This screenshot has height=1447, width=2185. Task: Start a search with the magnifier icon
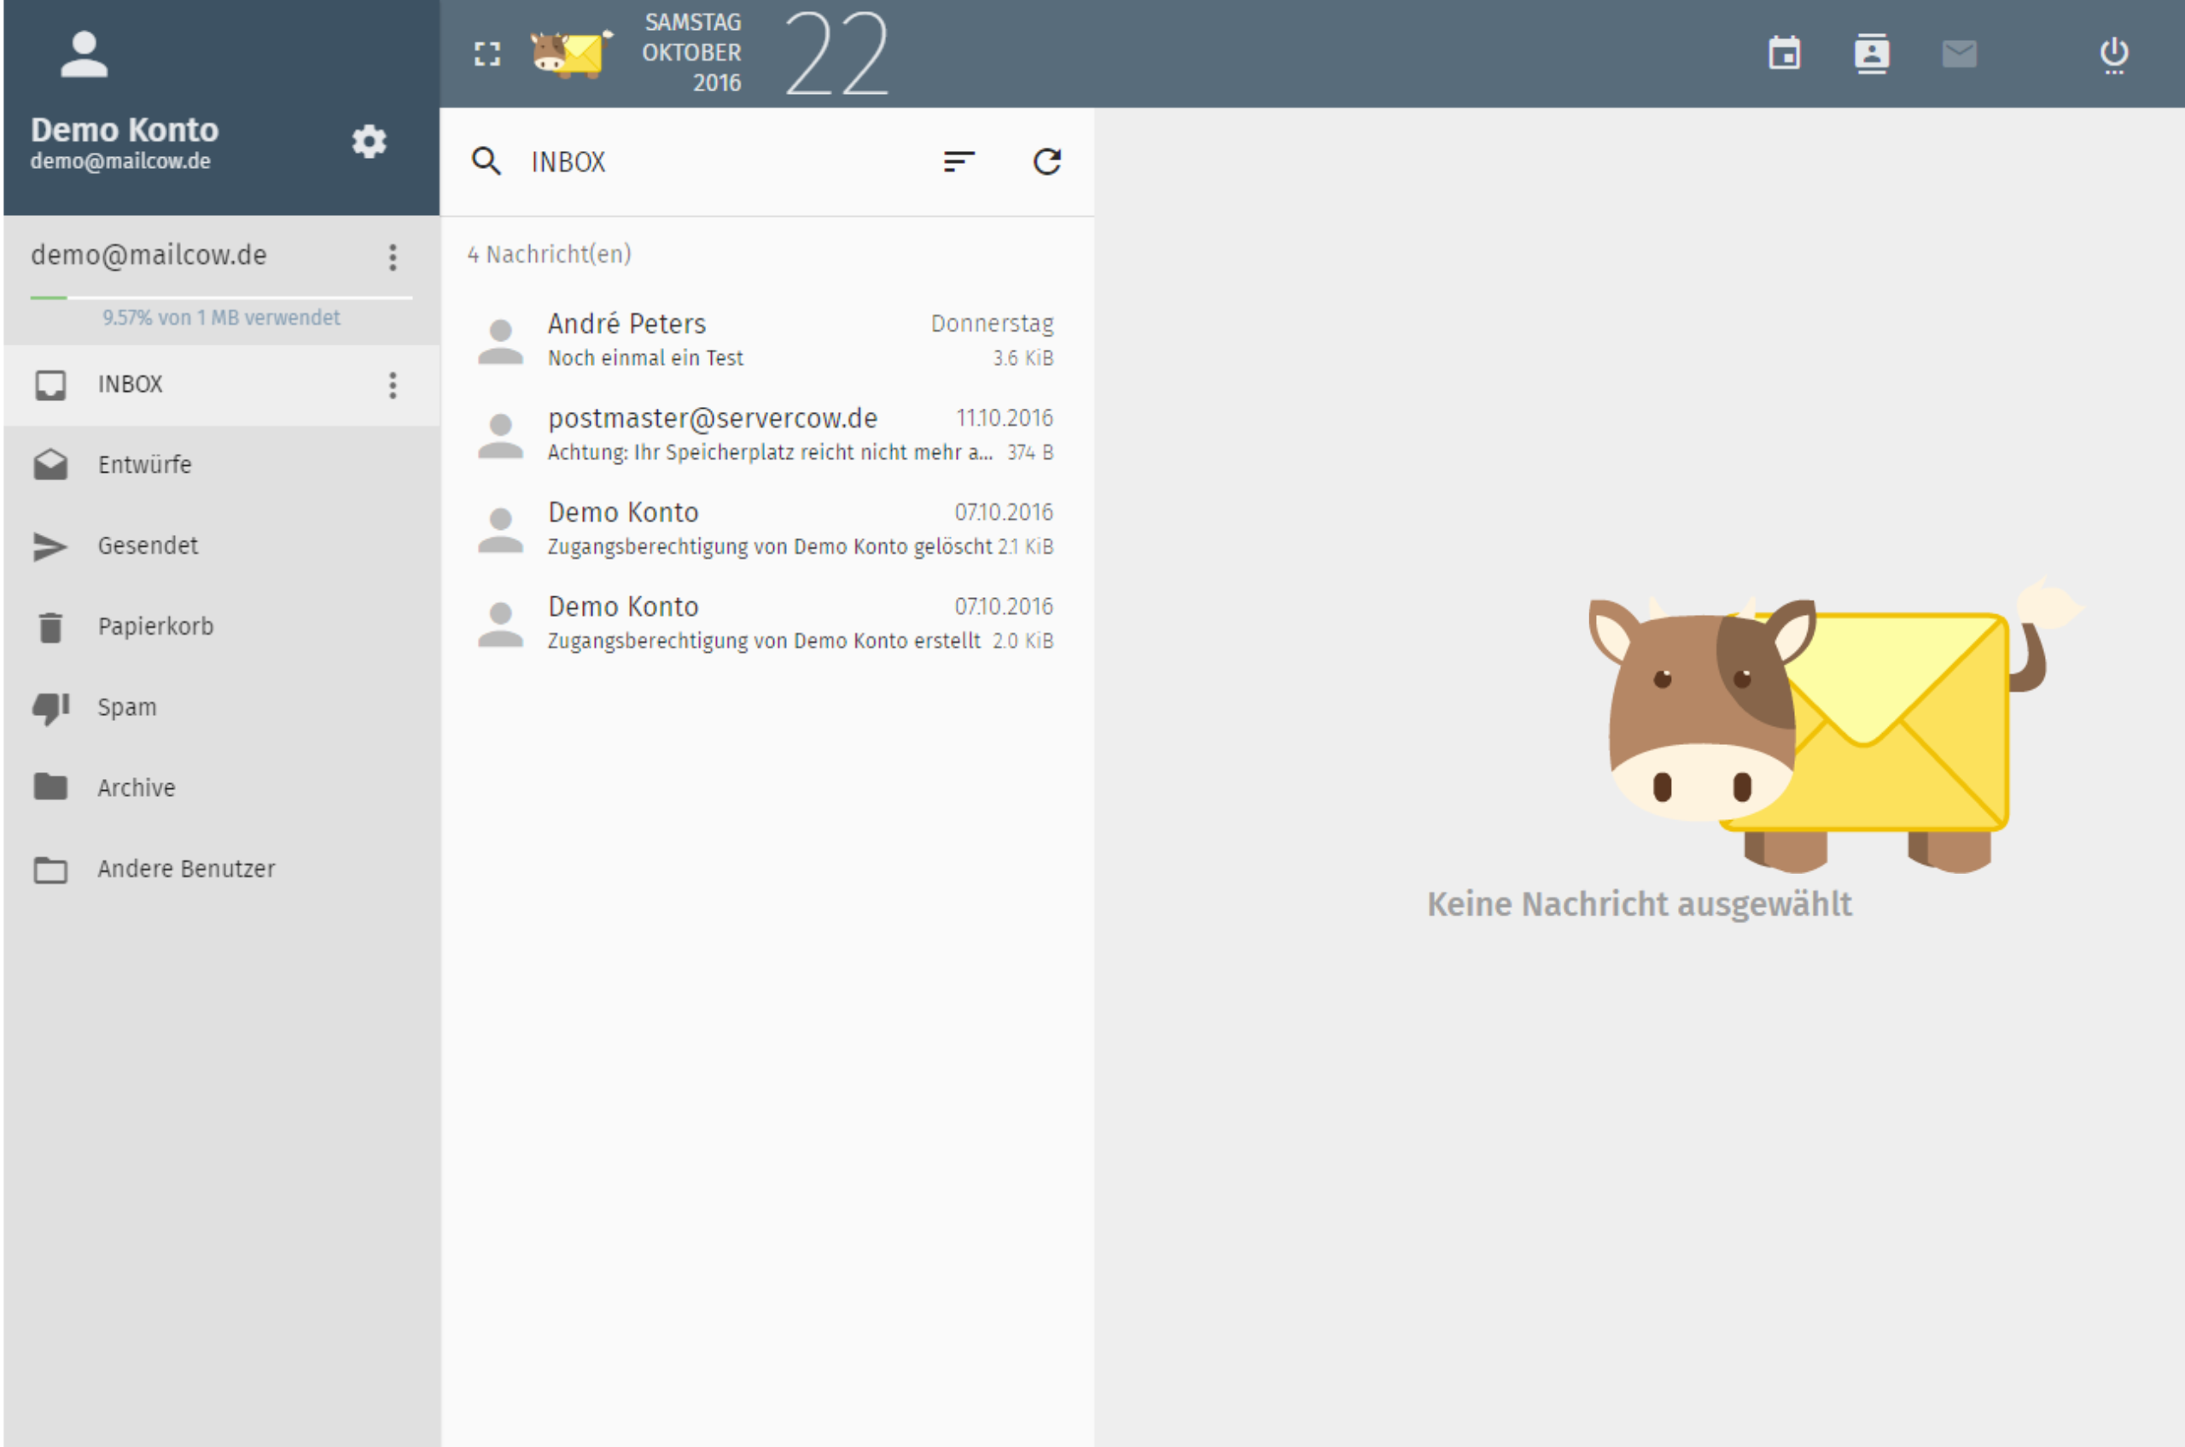point(487,161)
